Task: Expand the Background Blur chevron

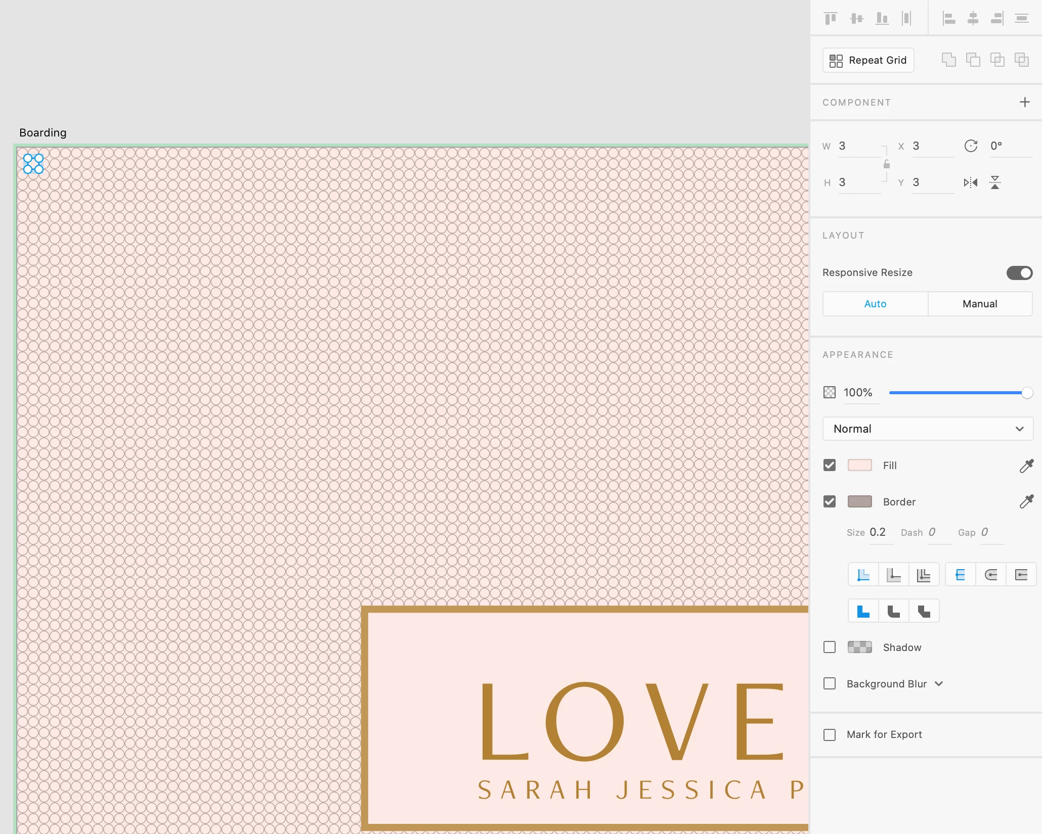Action: coord(939,684)
